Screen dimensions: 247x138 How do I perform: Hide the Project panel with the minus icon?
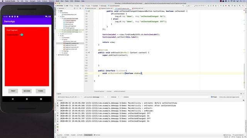[83, 8]
